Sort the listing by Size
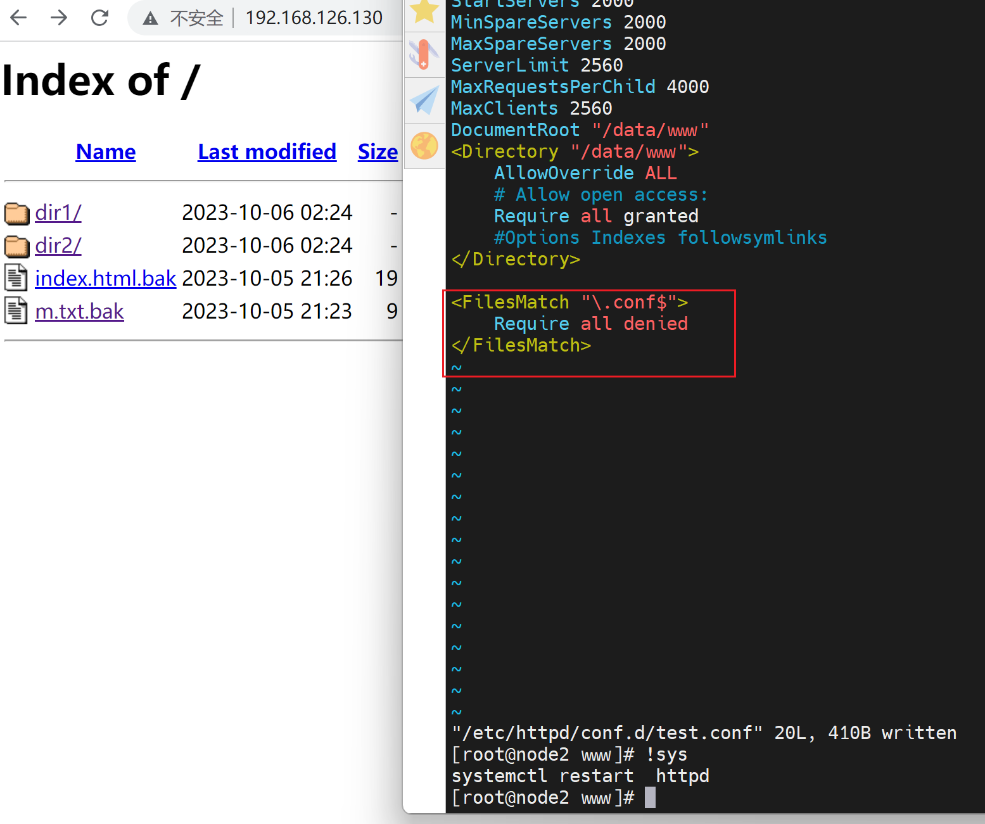The width and height of the screenshot is (985, 824). (x=378, y=152)
